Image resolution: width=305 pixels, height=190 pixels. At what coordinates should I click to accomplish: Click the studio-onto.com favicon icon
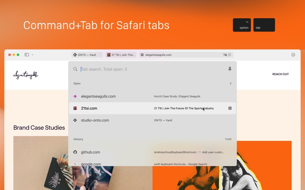pyautogui.click(x=75, y=120)
